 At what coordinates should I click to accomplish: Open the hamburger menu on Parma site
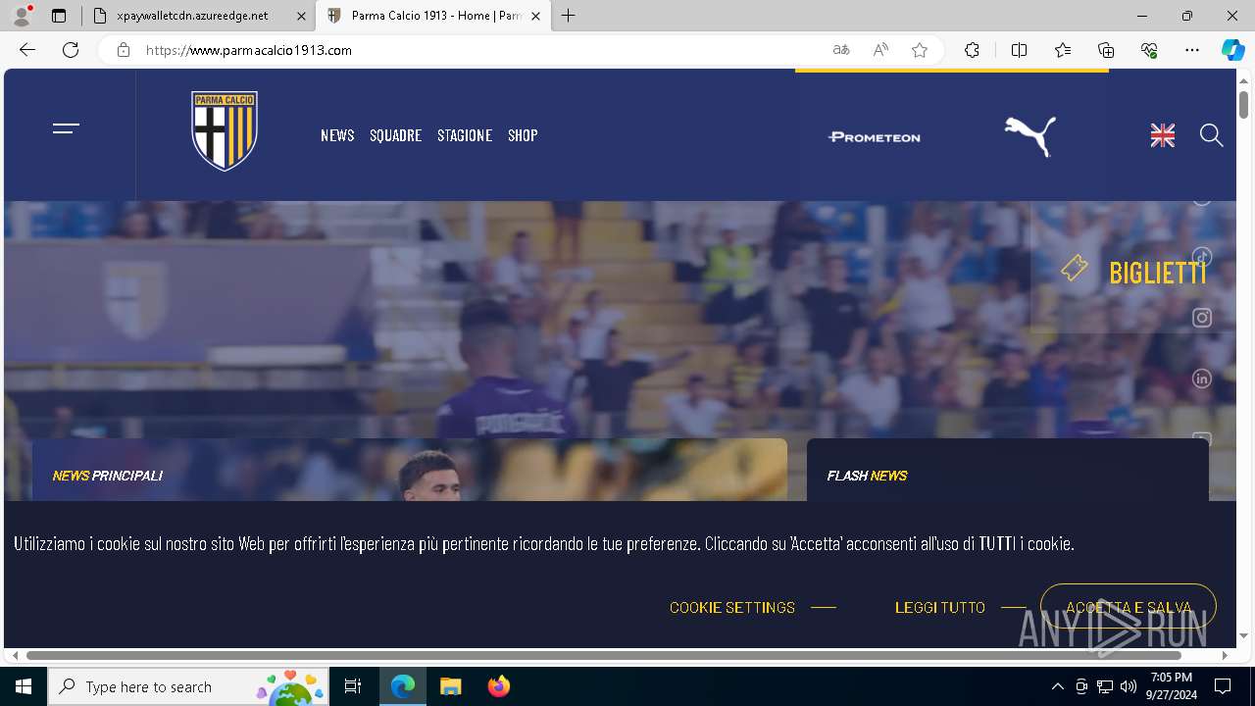tap(66, 128)
